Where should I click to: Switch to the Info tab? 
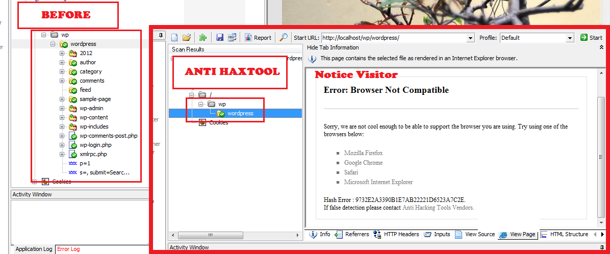click(x=320, y=234)
